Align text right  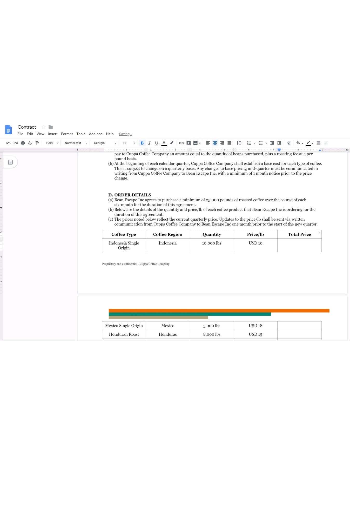pos(222,143)
